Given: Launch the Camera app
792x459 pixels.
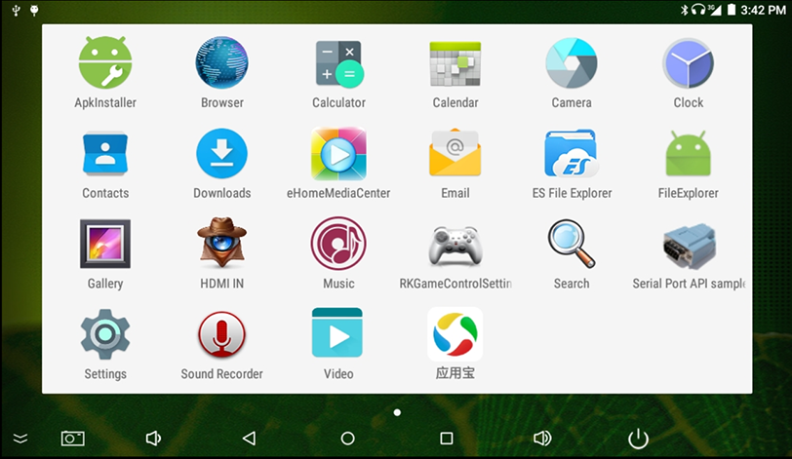Looking at the screenshot, I should (x=572, y=63).
